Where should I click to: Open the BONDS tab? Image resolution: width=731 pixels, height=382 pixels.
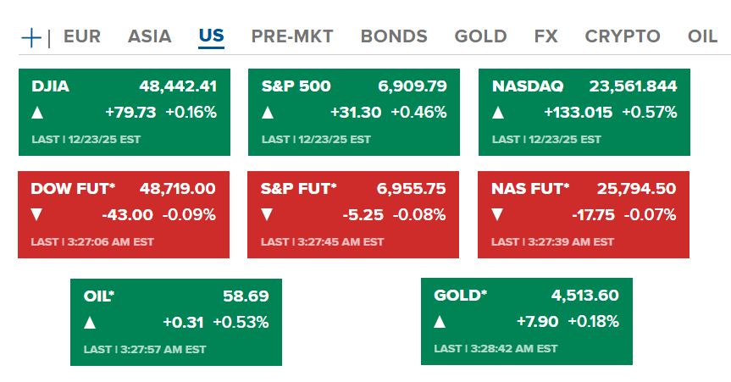tap(394, 36)
